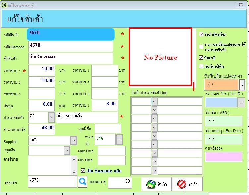This screenshot has width=249, height=195.
Task: Open the สกุลเงิน currency dropdown
Action: [66, 150]
